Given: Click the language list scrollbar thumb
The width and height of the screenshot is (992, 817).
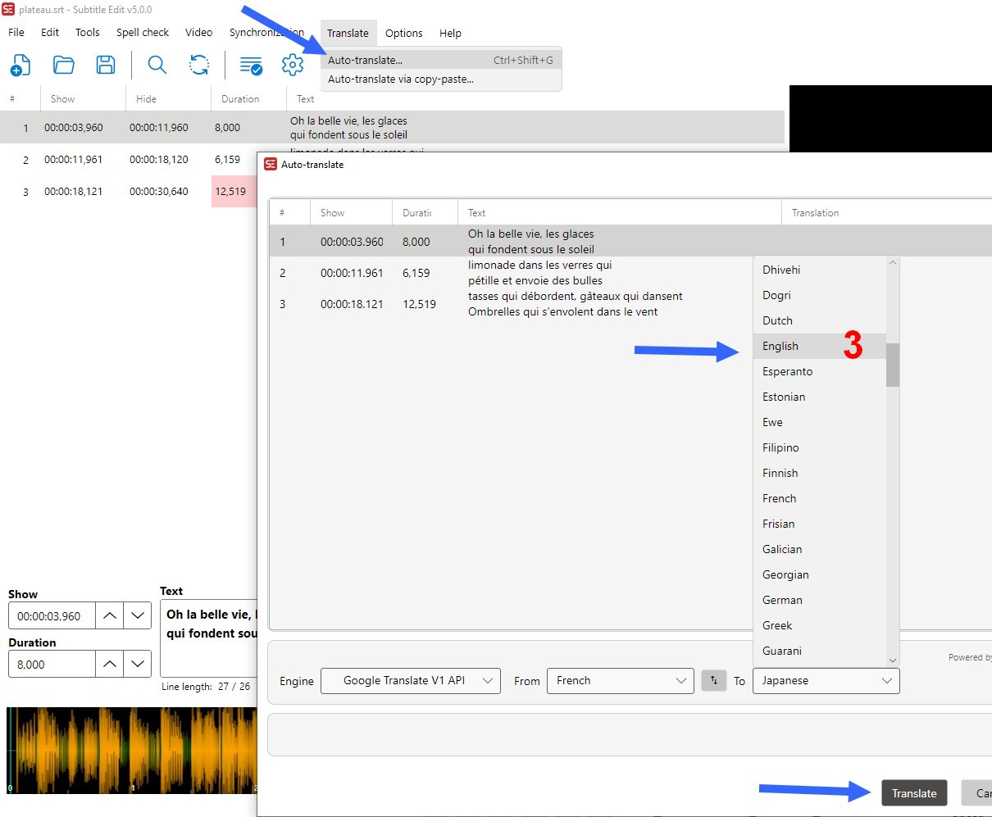Looking at the screenshot, I should [x=893, y=365].
